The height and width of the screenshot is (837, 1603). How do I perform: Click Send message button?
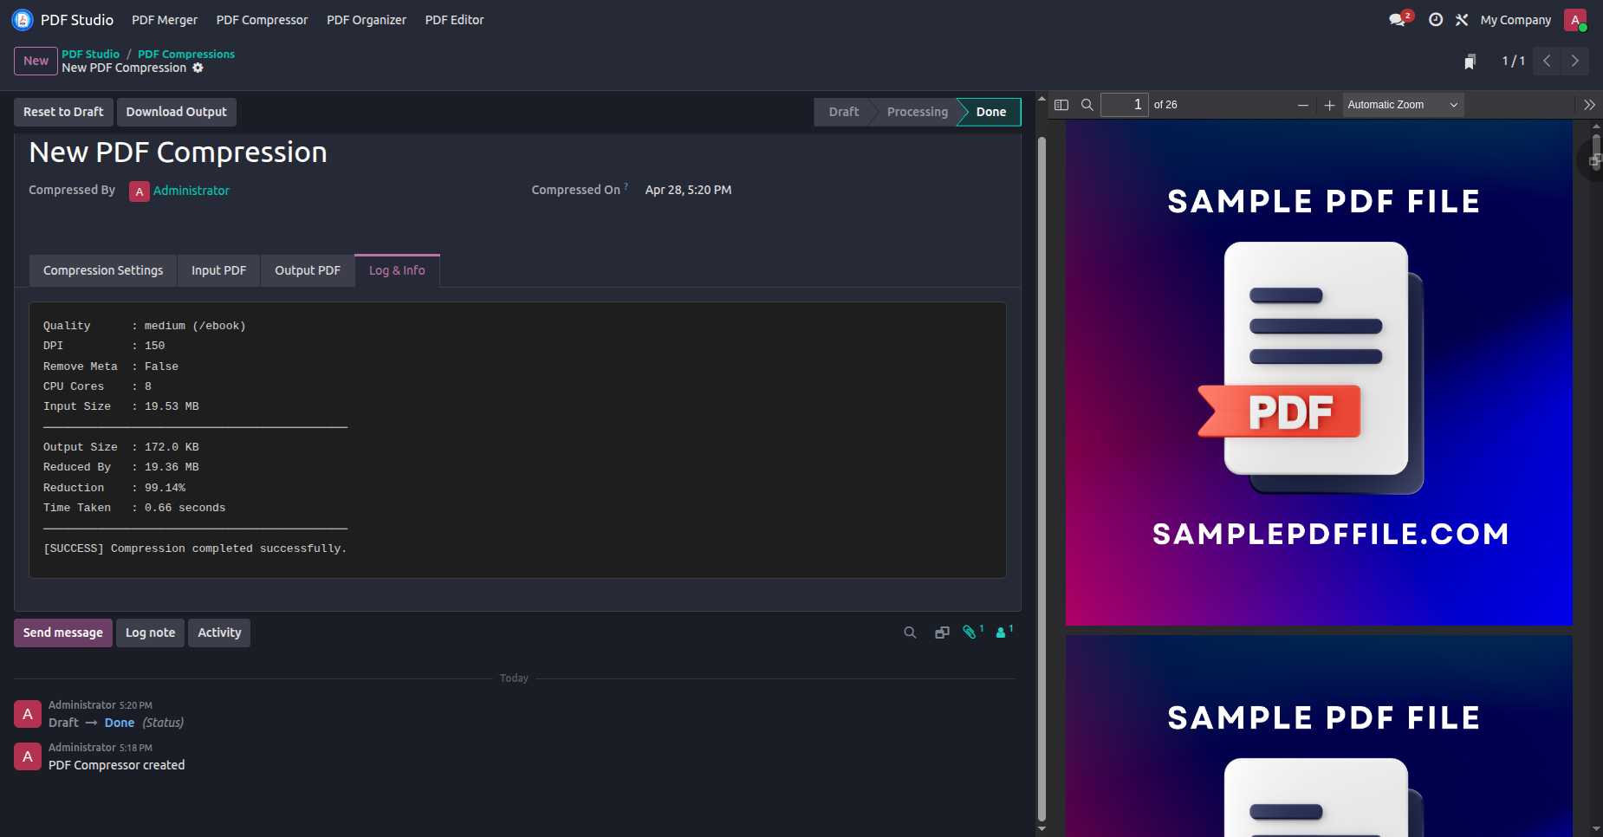(63, 633)
